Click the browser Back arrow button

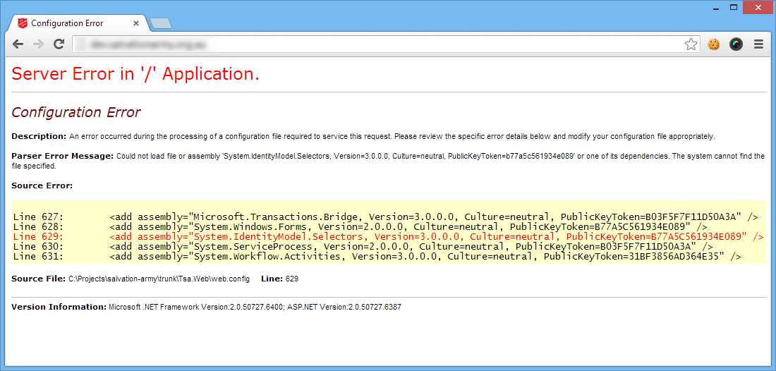pos(18,44)
